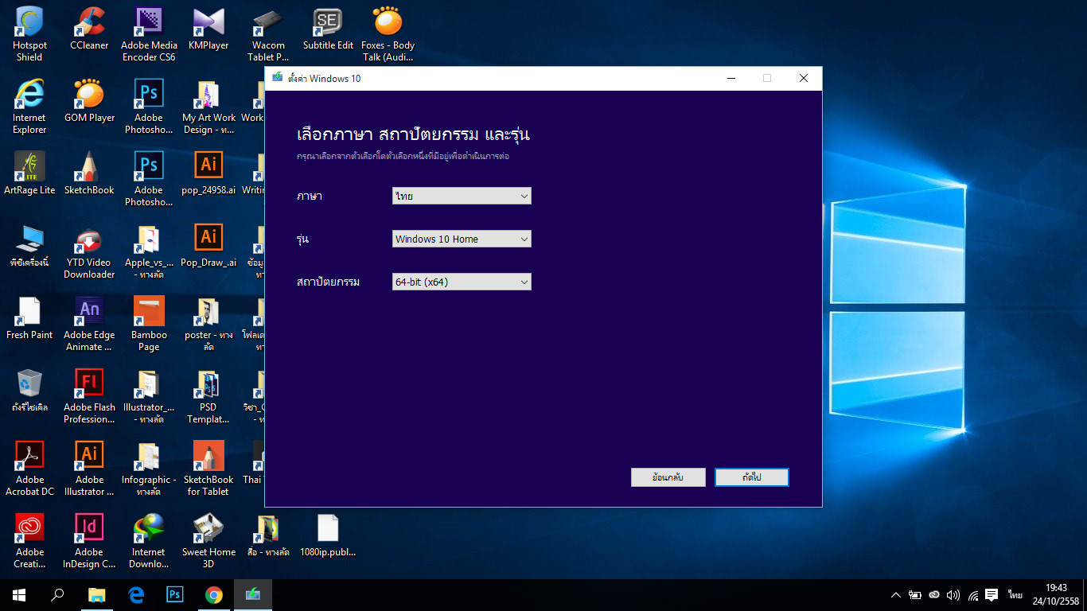Select the YTD Video Downloader icon
Image resolution: width=1087 pixels, height=611 pixels.
[89, 251]
